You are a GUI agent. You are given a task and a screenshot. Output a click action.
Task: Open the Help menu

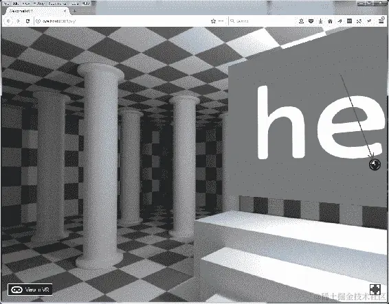point(86,3)
